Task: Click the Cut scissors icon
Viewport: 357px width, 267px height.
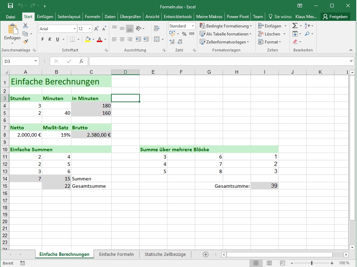Action: pos(25,26)
